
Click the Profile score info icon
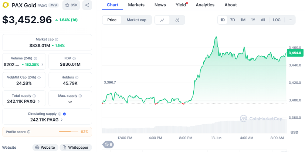[29, 132]
